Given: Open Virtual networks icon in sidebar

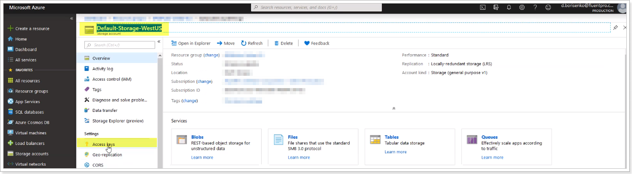Looking at the screenshot, I should click(x=11, y=164).
